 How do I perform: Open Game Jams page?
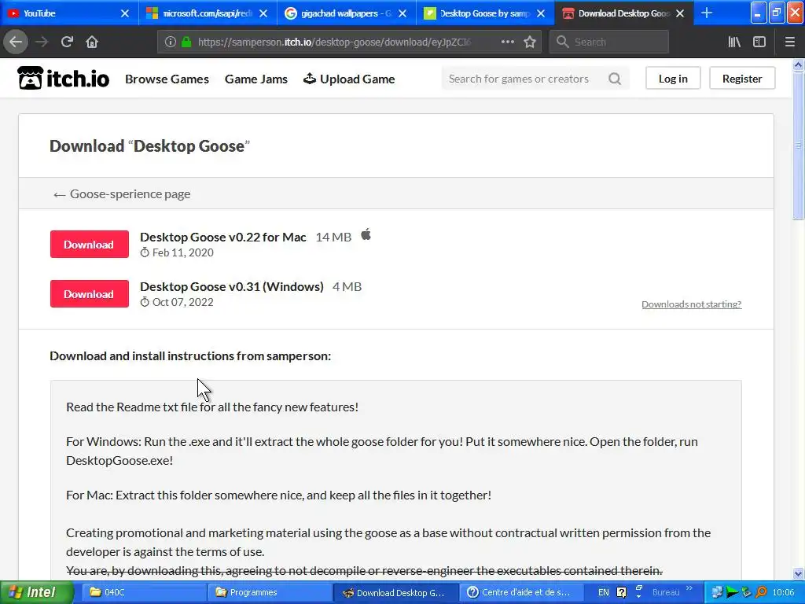pos(255,79)
